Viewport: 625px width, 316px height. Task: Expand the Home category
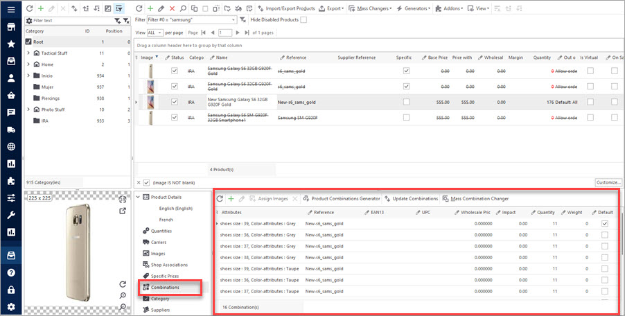tap(28, 64)
